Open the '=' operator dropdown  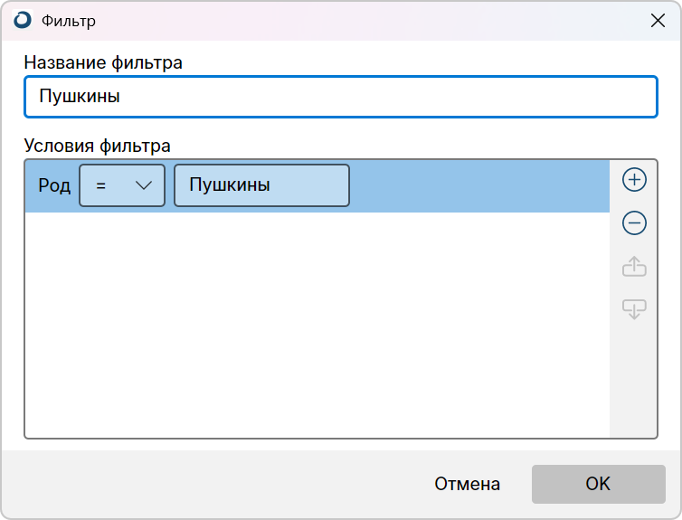(x=122, y=185)
